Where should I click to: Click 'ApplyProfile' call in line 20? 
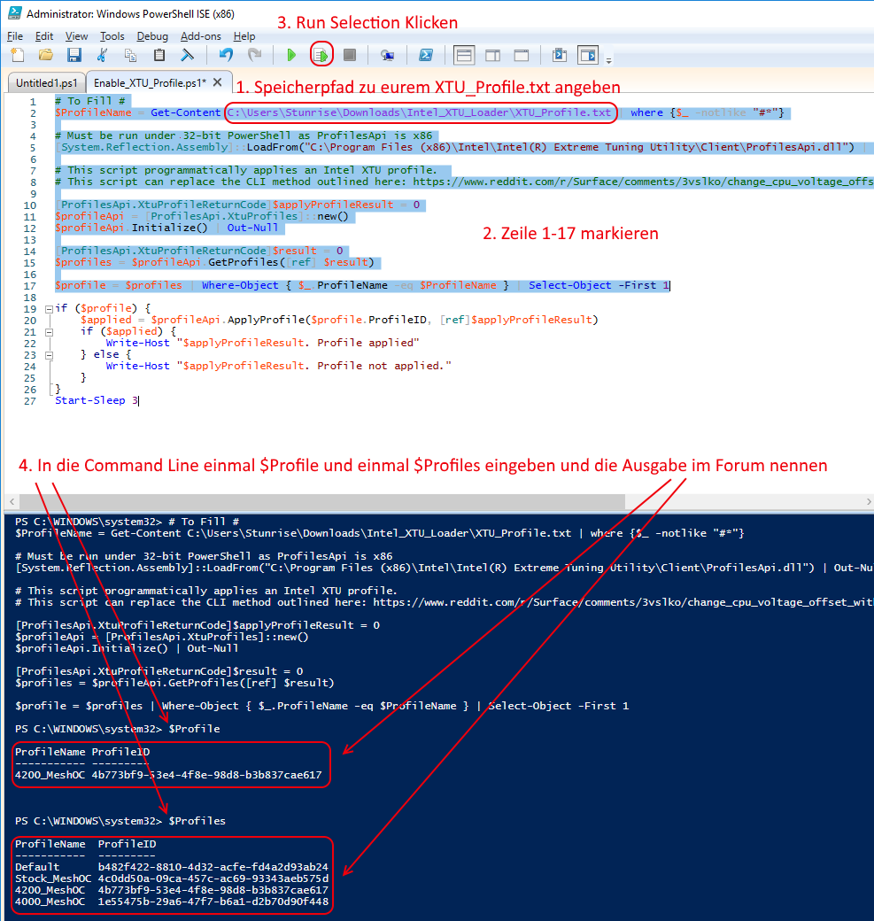pos(266,320)
